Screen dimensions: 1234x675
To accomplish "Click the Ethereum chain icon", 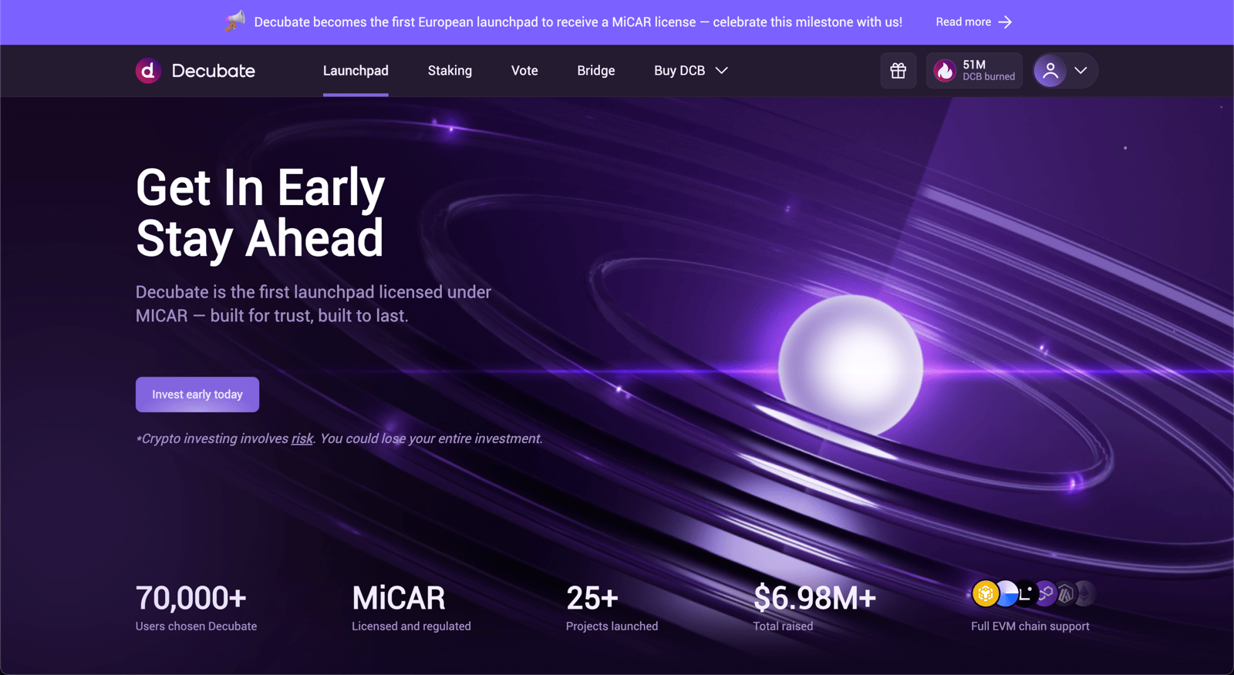I will (x=1085, y=593).
